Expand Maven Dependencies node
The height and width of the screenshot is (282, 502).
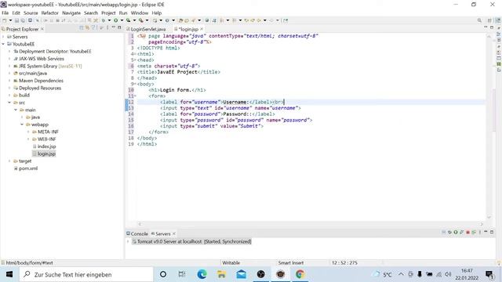(x=9, y=81)
